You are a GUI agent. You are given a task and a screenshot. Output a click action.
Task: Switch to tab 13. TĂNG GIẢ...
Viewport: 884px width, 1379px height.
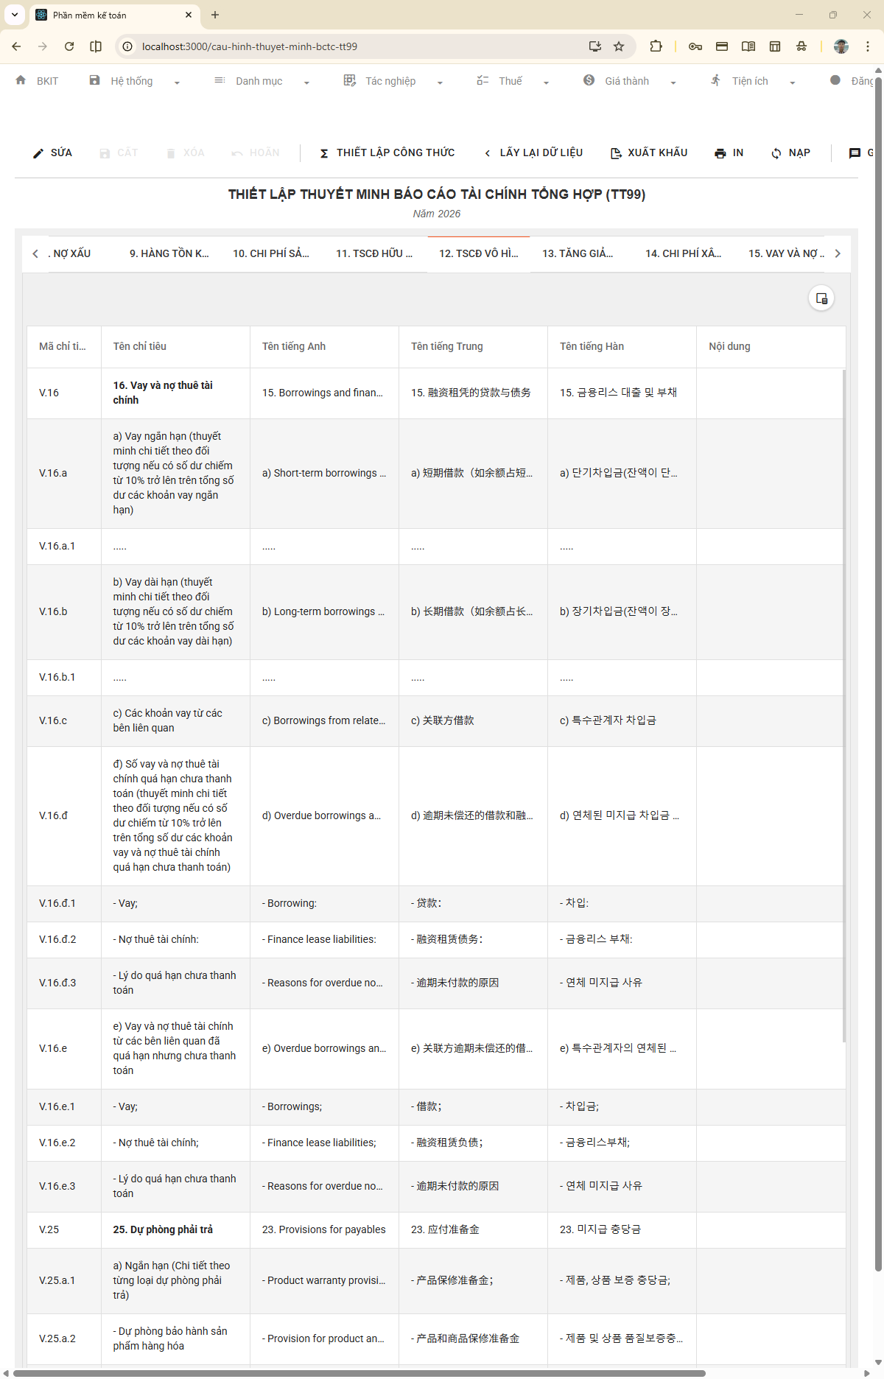[x=578, y=253]
